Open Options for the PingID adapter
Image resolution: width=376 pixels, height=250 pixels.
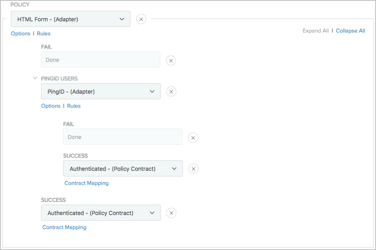tap(51, 106)
